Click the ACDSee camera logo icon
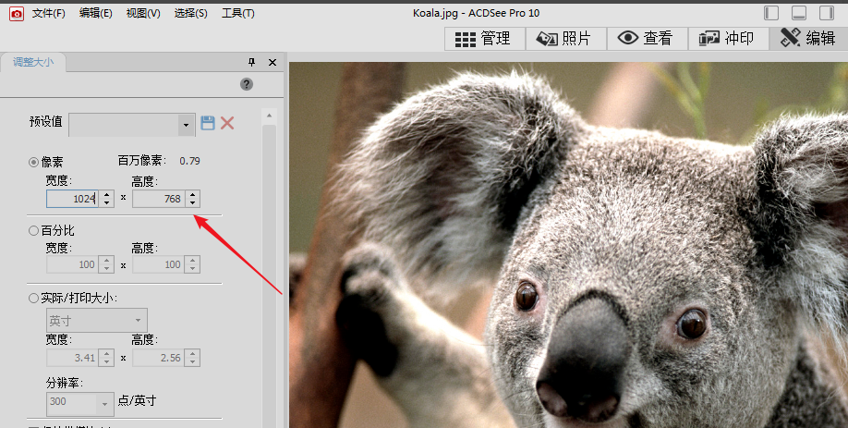The height and width of the screenshot is (428, 848). coord(16,13)
